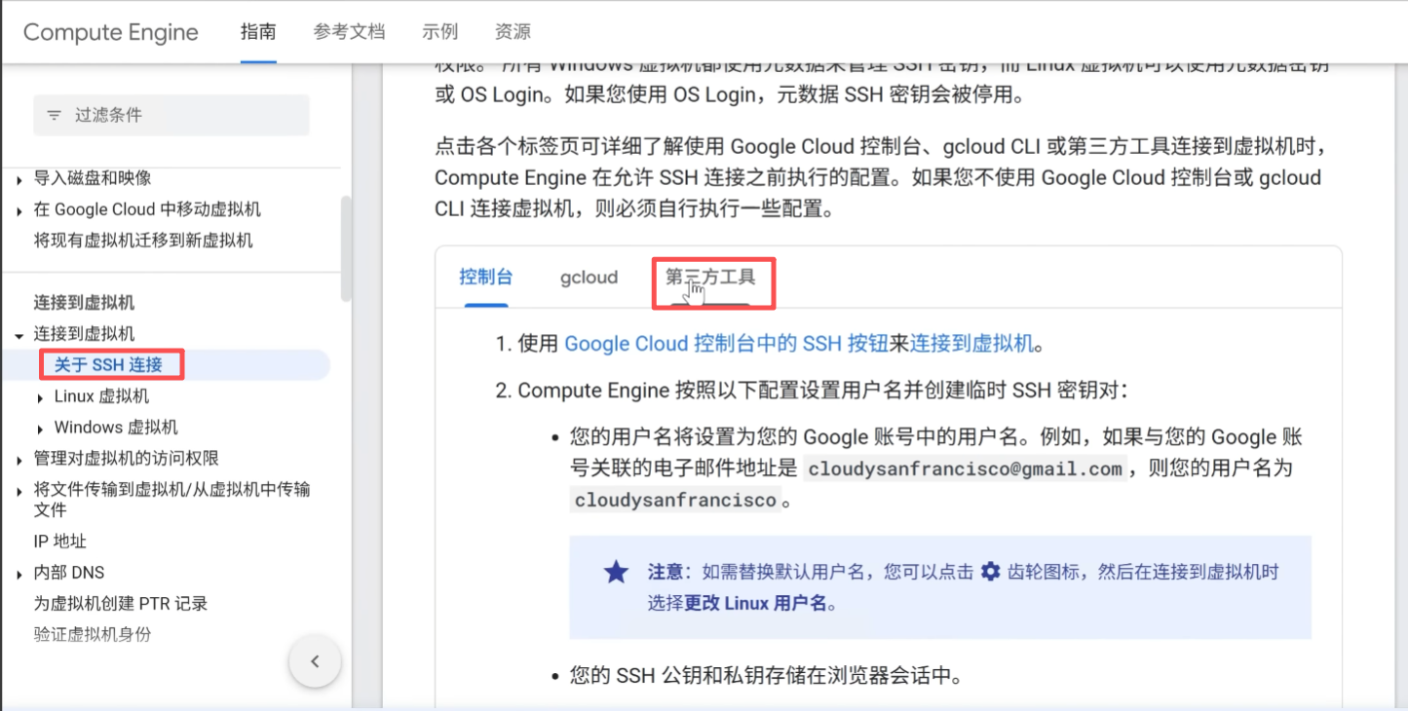Expand 在 Google Cloud 中移动虚拟机 section
Viewport: 1408px width, 711px height.
[x=19, y=210]
